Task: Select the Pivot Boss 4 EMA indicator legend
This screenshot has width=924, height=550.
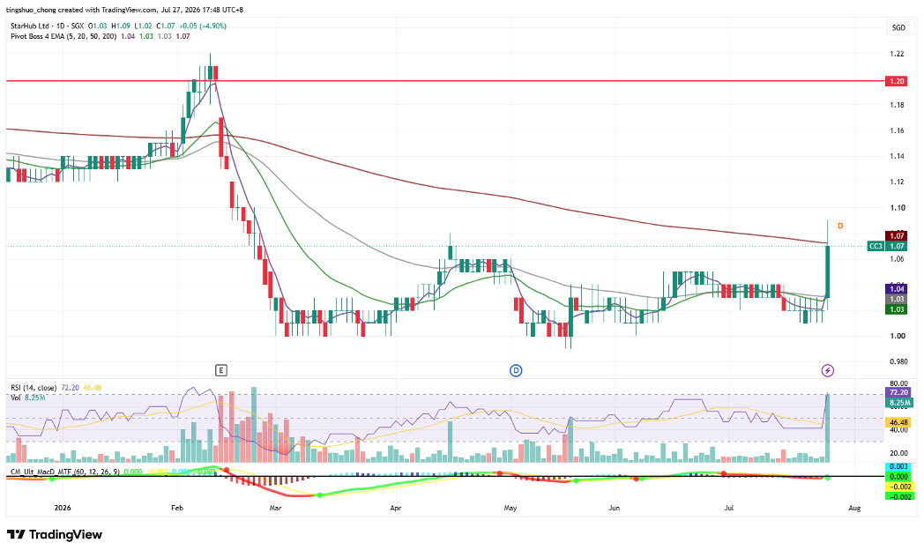Action: (x=63, y=36)
